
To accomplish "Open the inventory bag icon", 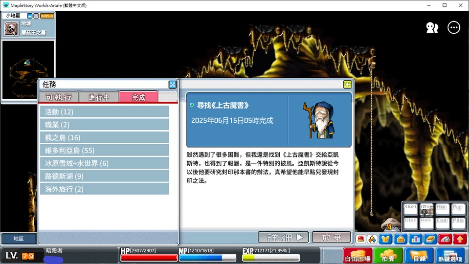I will coord(401,239).
